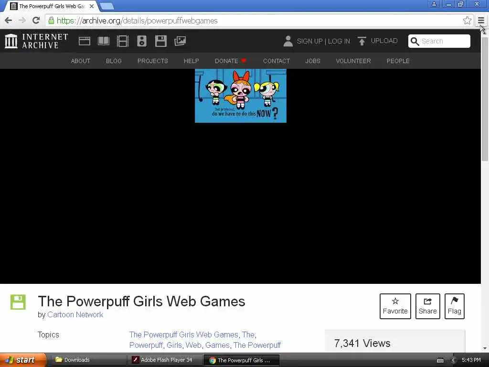The image size is (489, 367).
Task: Open Chrome menu hamburger icon
Action: tap(481, 21)
